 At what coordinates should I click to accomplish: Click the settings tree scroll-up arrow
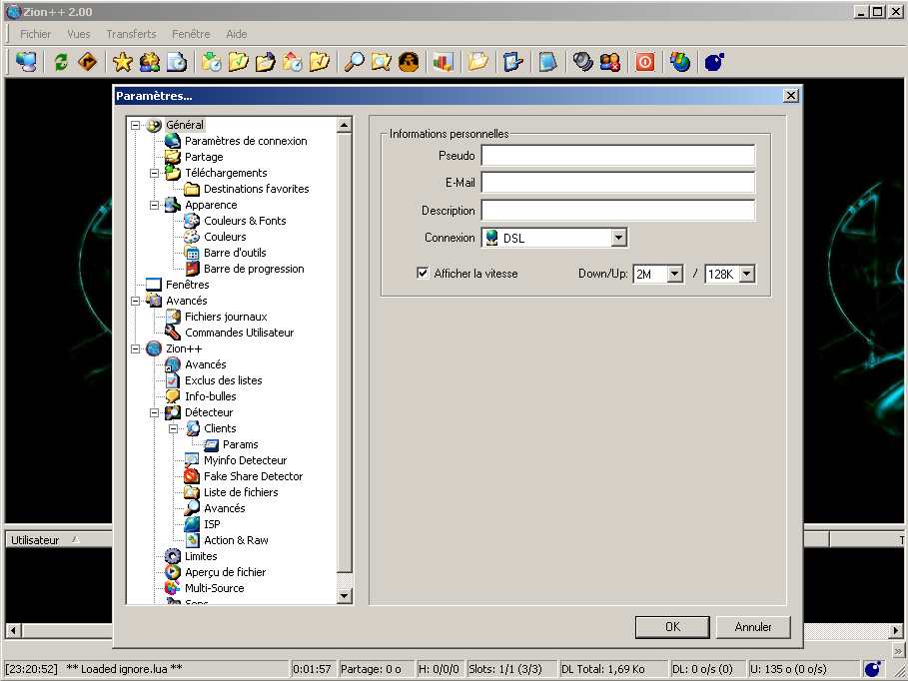(x=344, y=125)
